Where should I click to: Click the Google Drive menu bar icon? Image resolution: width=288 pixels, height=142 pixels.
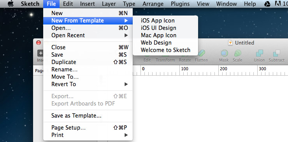point(267,4)
